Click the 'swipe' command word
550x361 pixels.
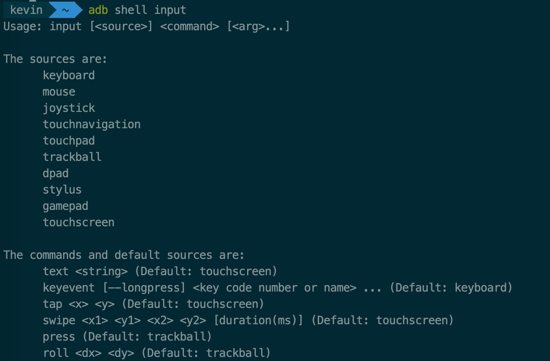coord(59,321)
